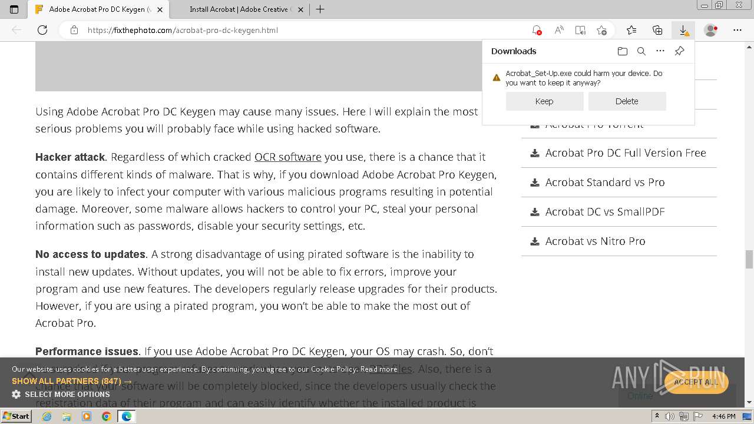Open File Explorer from the taskbar
This screenshot has width=754, height=424.
coord(67,416)
